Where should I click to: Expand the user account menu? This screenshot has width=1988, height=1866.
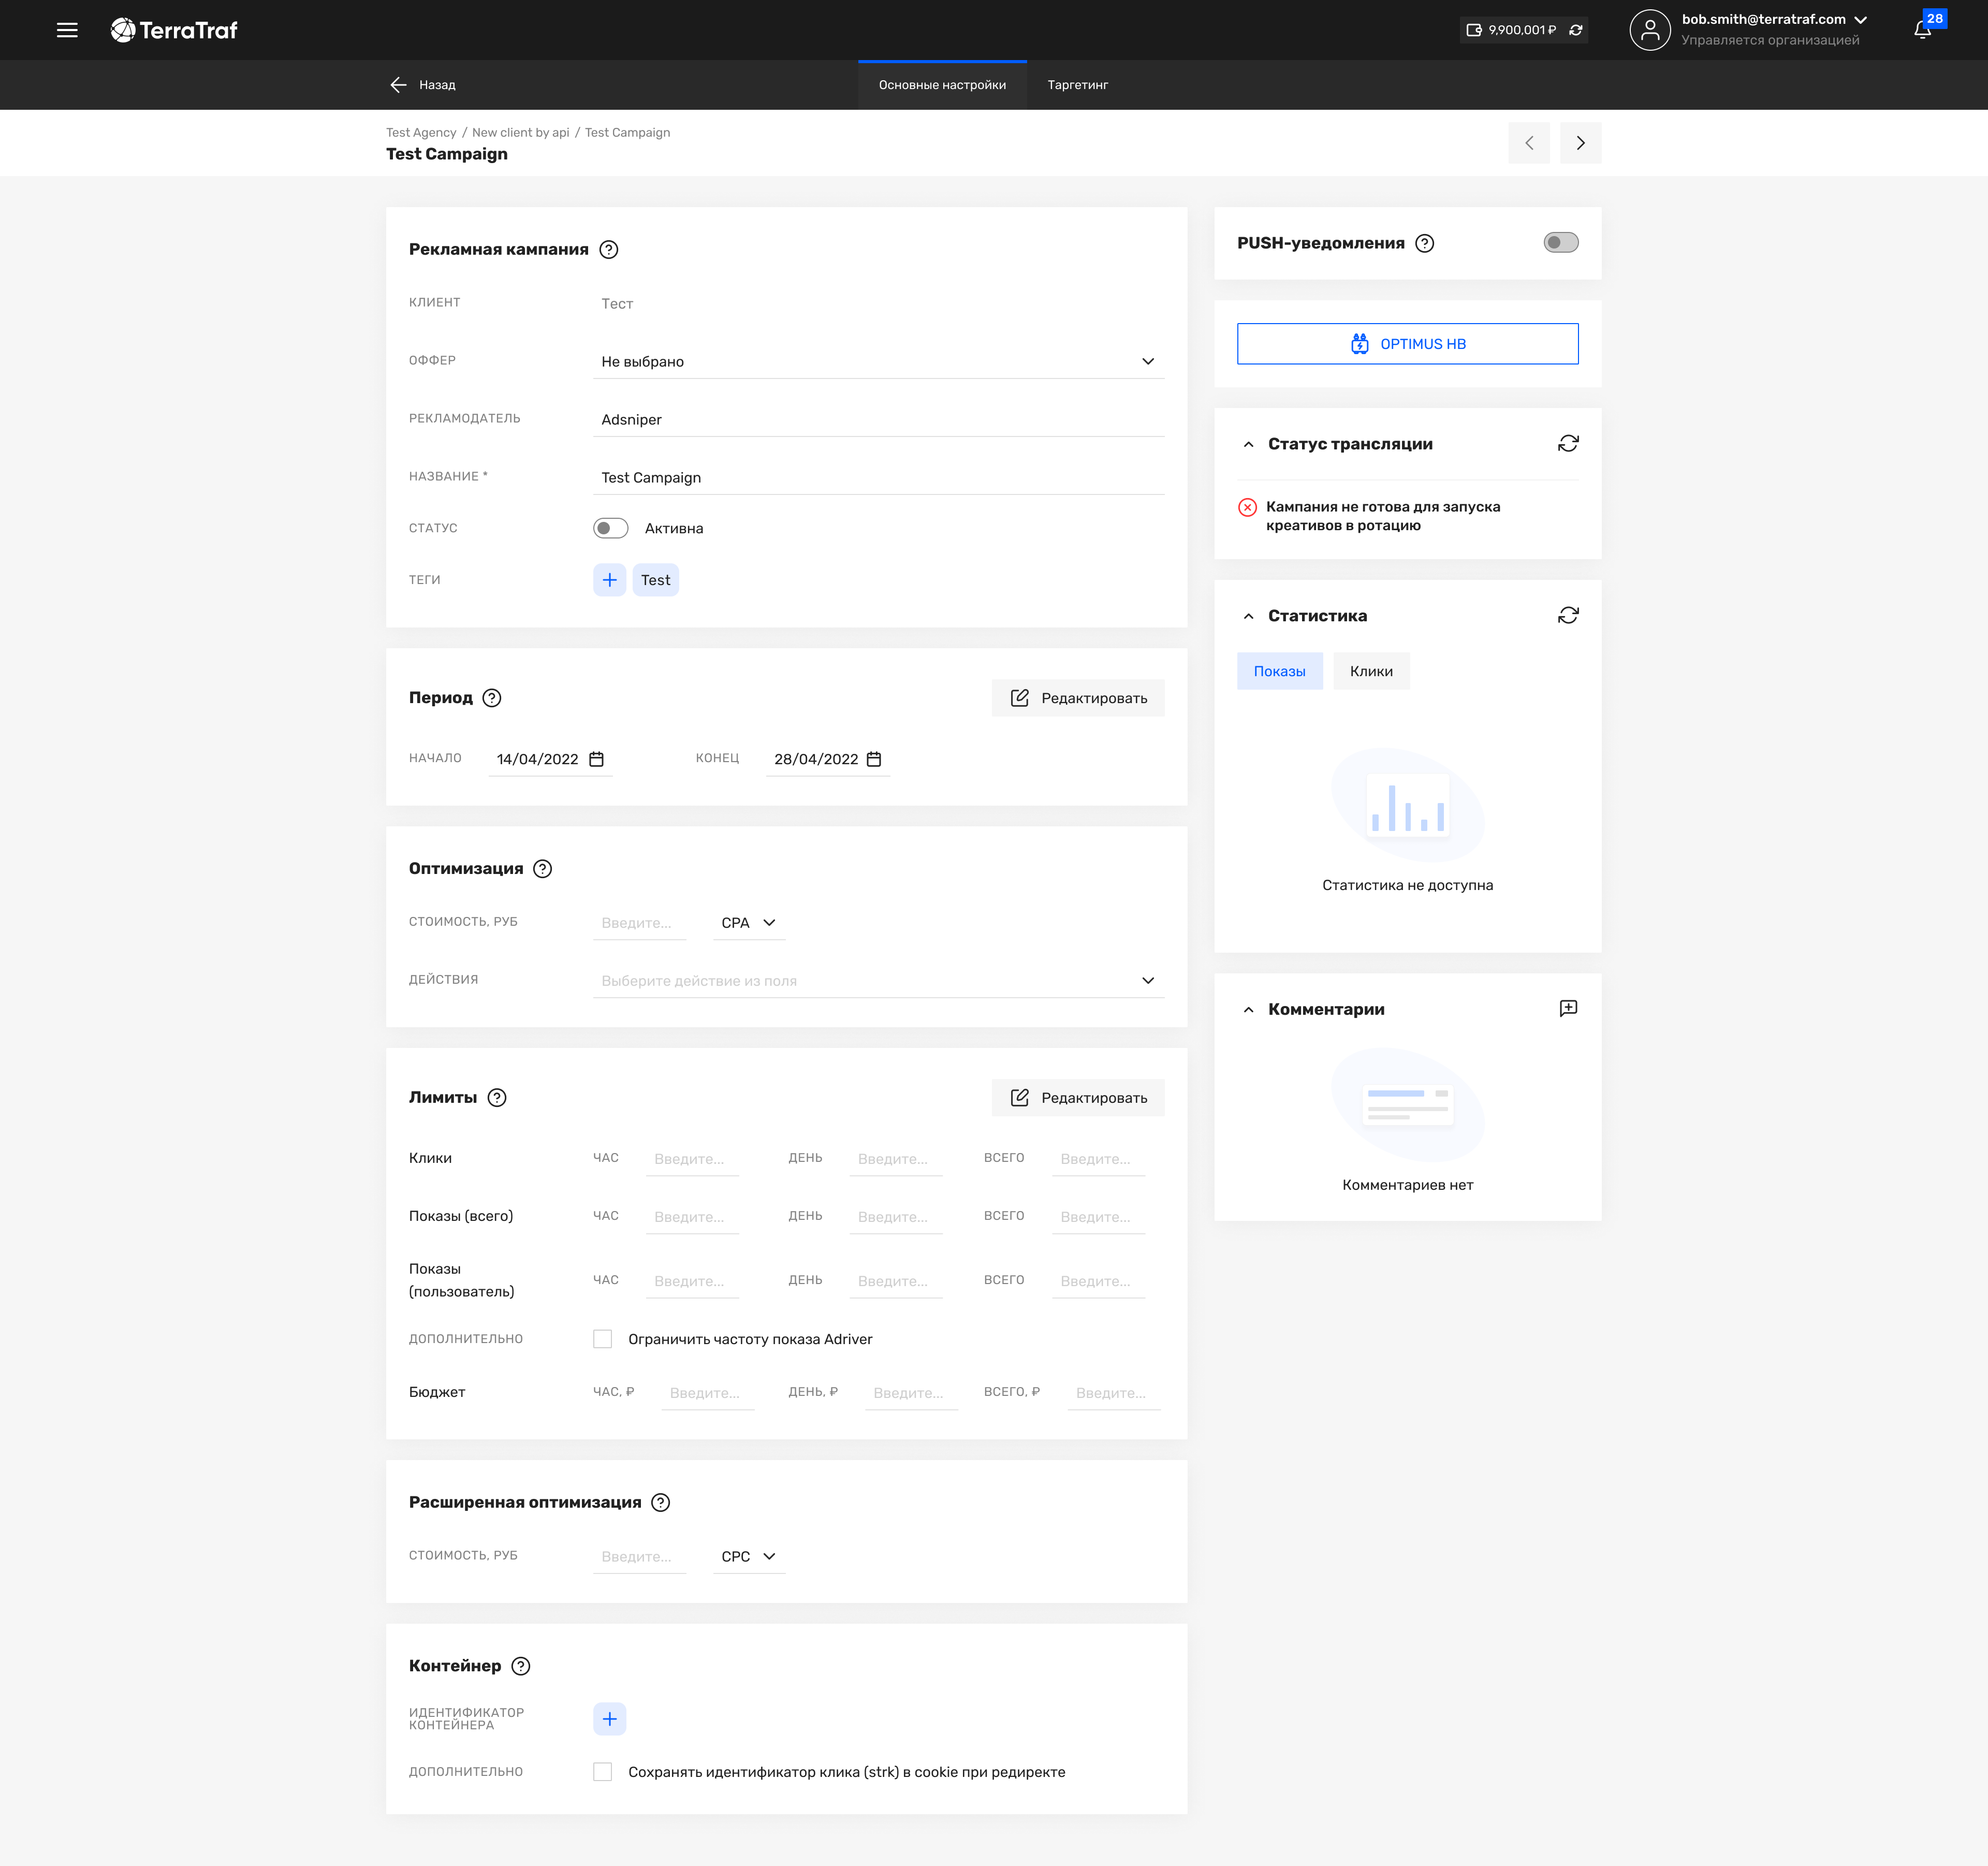(x=1861, y=20)
